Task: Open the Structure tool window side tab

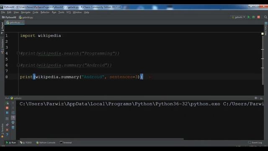Action: pos(2,46)
